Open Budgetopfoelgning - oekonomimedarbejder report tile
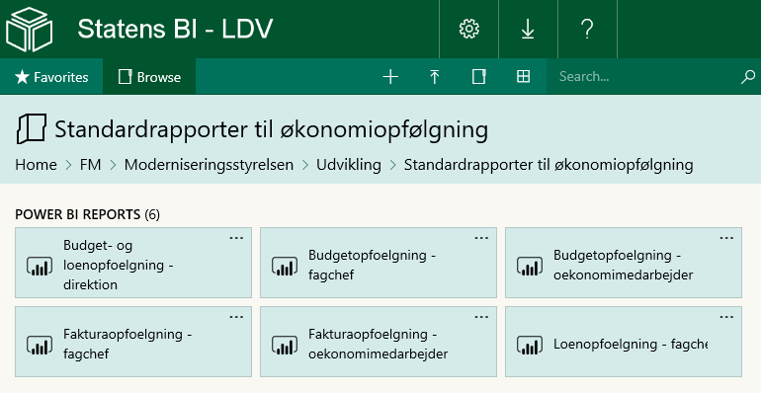This screenshot has height=393, width=761. click(624, 263)
